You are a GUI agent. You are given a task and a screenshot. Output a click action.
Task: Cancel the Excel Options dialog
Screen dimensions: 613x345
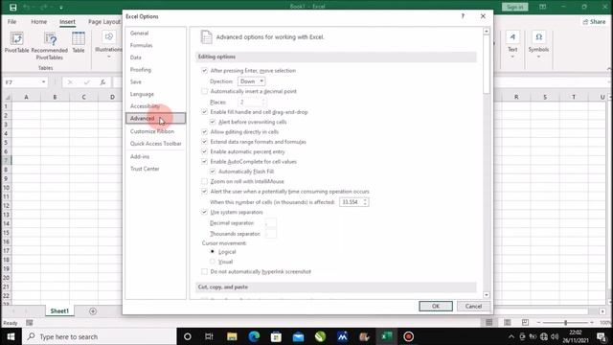pos(473,306)
